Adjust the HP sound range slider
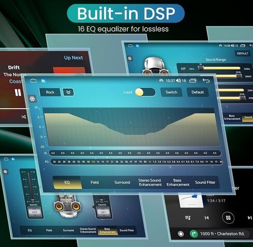The image size is (253, 247). 219,68
